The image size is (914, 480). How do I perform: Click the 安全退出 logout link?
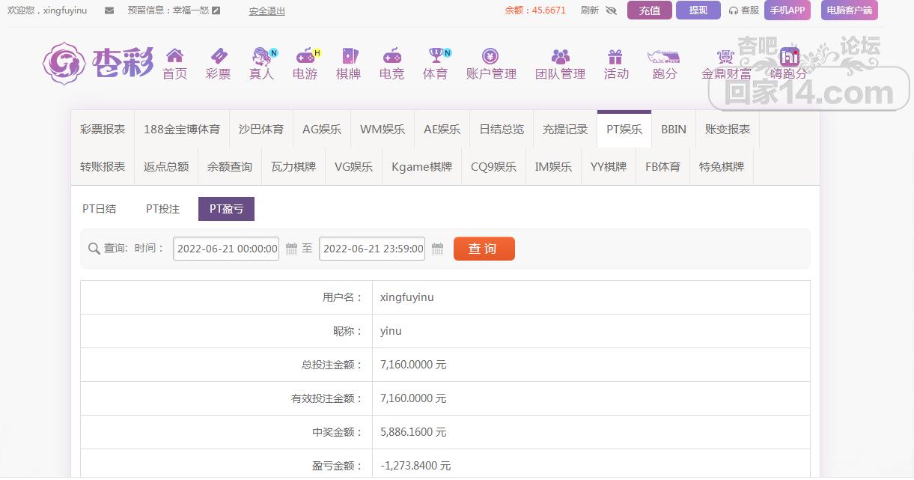(266, 11)
